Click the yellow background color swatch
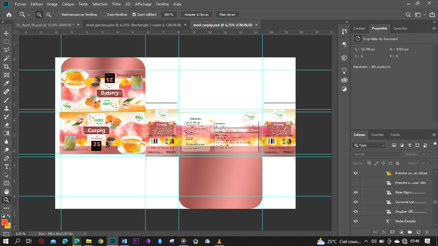438x246 pixels. (x=9, y=226)
